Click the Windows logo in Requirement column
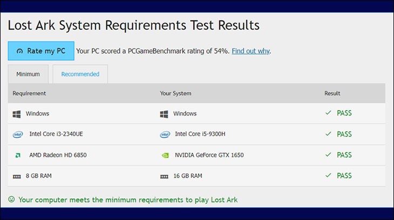The width and height of the screenshot is (394, 220). click(17, 114)
